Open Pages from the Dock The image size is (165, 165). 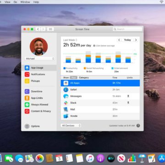(152, 158)
